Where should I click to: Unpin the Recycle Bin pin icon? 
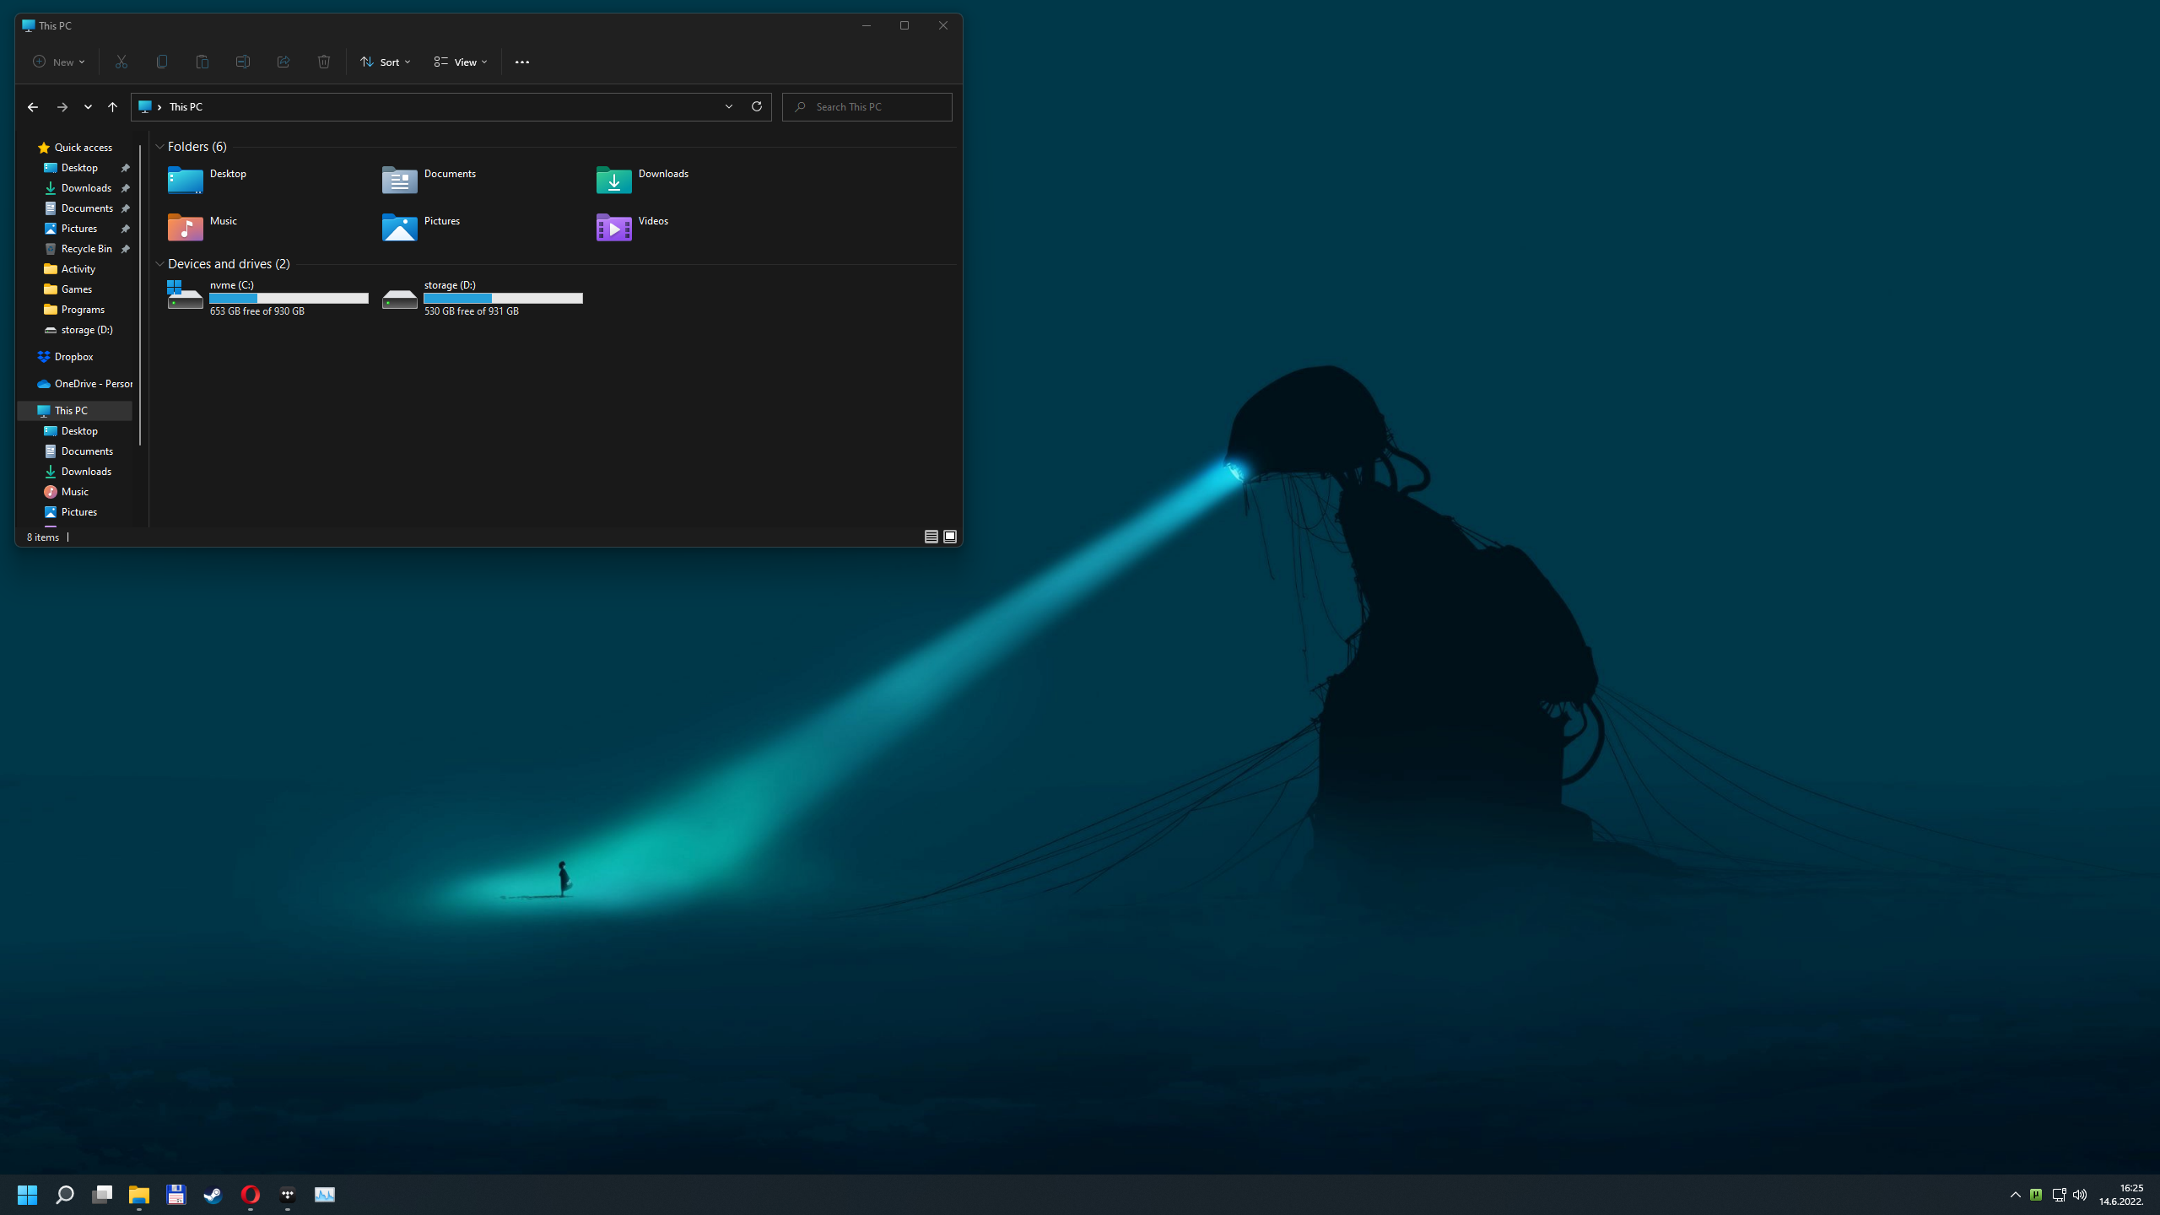click(126, 249)
